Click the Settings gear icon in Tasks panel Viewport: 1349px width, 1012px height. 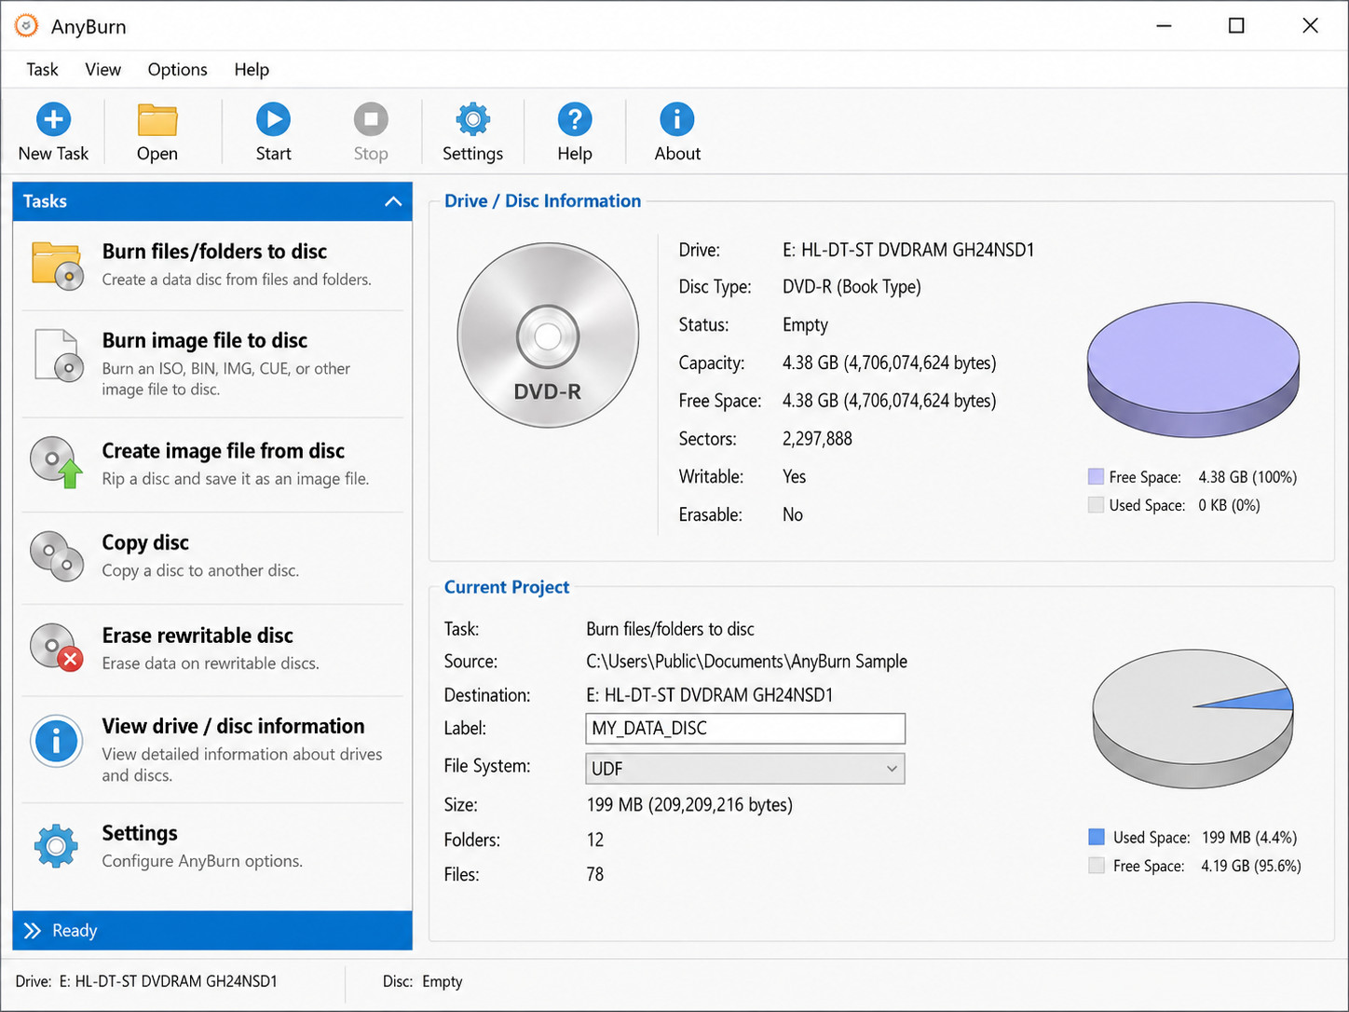click(56, 846)
